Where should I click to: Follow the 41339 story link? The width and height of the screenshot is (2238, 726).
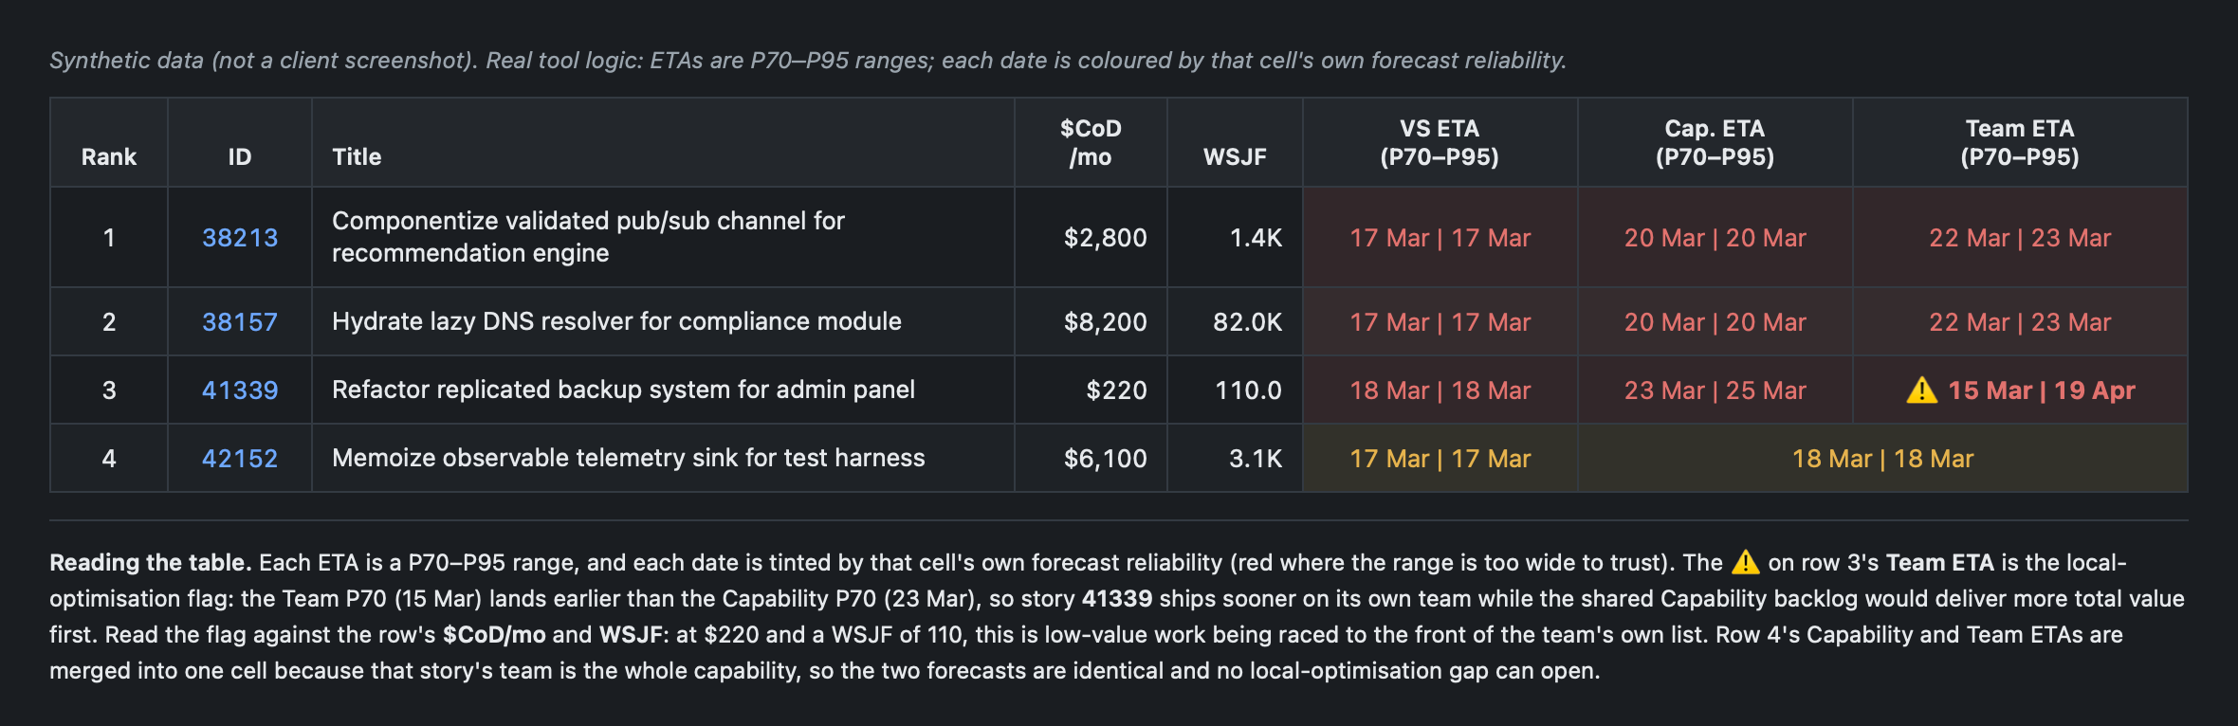pos(240,390)
